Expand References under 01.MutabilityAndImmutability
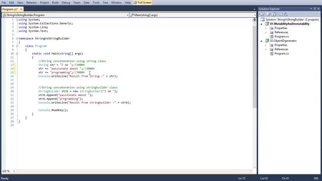Screen dimensions: 322x181 (x=266, y=33)
